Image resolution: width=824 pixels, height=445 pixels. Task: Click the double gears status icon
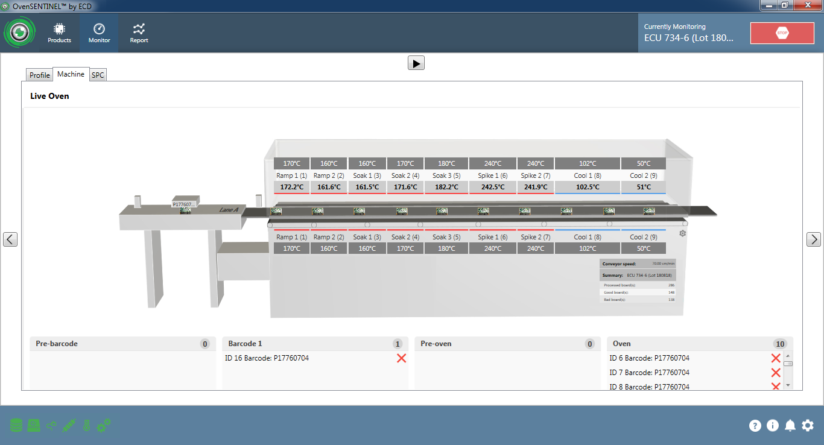tap(104, 426)
